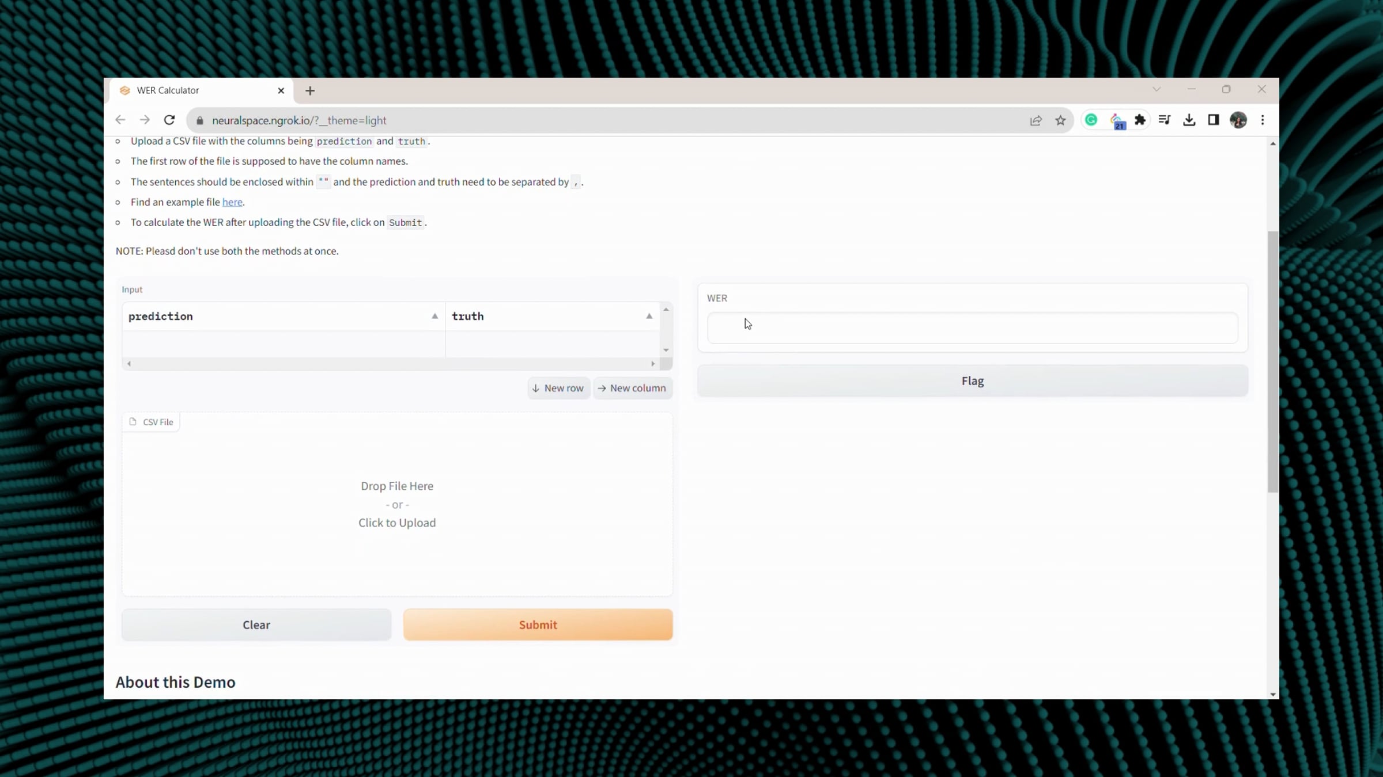Click the Grammarly extension icon
Viewport: 1383px width, 777px height.
tap(1091, 120)
